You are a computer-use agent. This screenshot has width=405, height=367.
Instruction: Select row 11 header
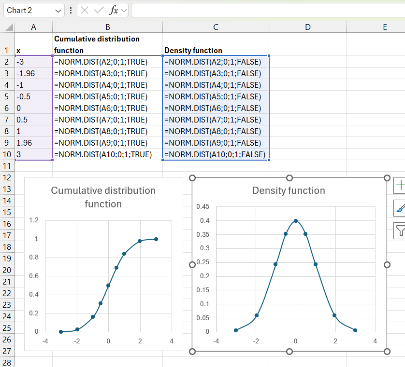7,166
